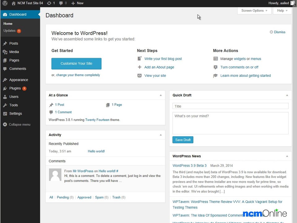Click the Customize Your Site button
The height and width of the screenshot is (223, 297).
click(76, 63)
